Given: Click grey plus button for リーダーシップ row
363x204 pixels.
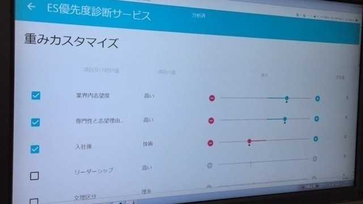Looking at the screenshot, I should [315, 159].
